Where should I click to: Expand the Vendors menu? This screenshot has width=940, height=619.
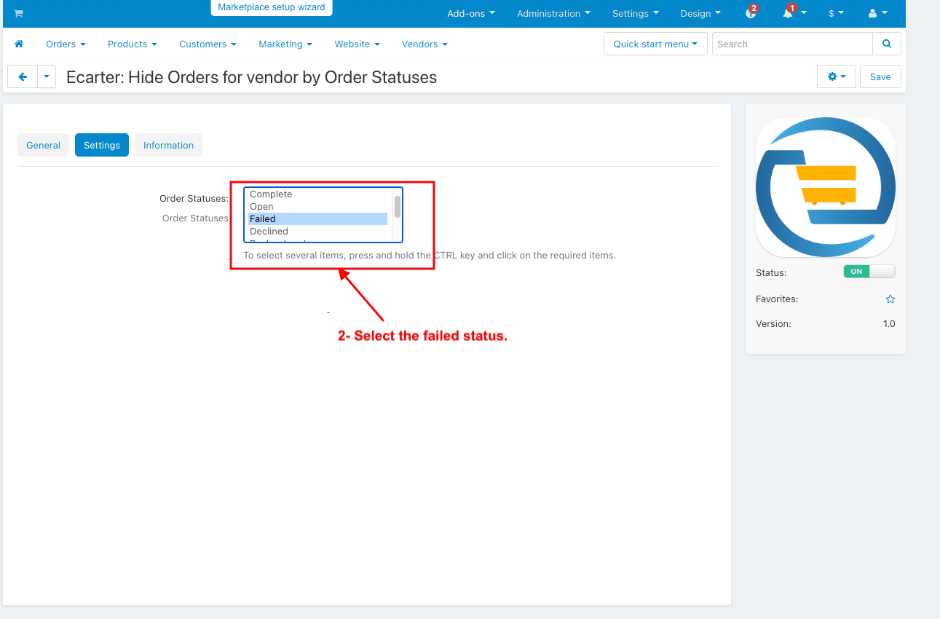(x=424, y=44)
